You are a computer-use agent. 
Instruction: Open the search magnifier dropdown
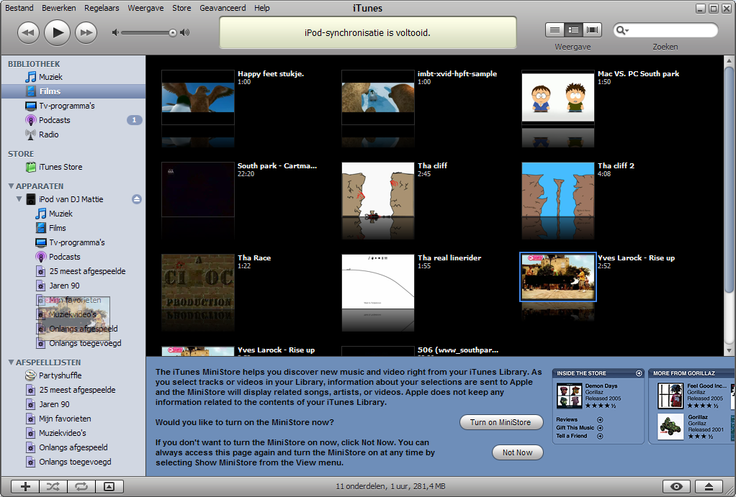(x=622, y=30)
